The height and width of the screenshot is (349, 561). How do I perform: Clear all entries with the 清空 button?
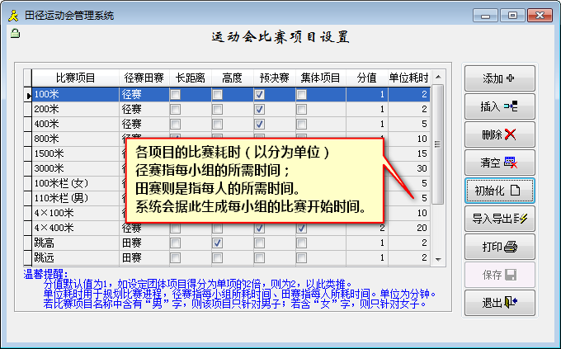[499, 162]
